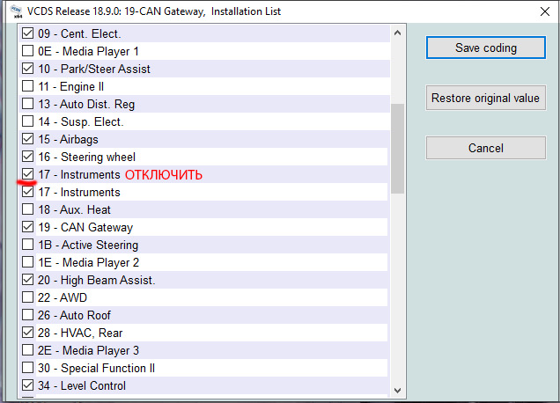The height and width of the screenshot is (403, 560).
Task: Check the 18 - Aux. Heat checkbox
Action: coord(27,209)
